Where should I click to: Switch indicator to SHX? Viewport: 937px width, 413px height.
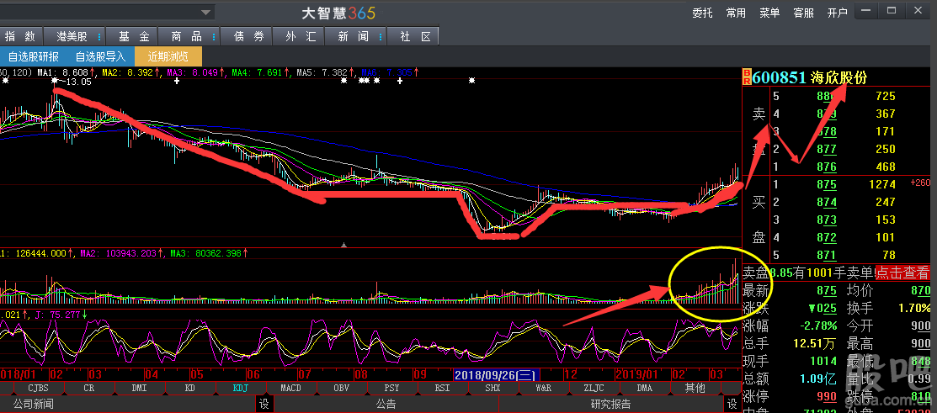[x=493, y=388]
